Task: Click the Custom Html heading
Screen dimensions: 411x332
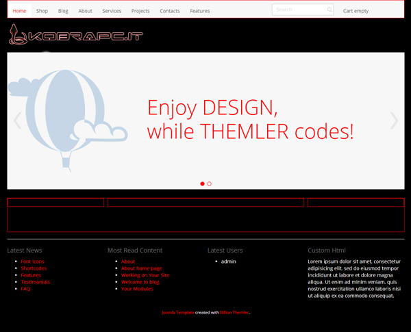Action: [x=327, y=251]
